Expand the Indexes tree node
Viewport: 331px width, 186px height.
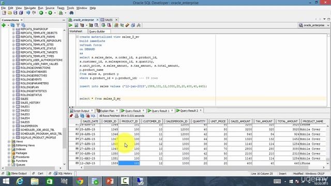point(9,149)
